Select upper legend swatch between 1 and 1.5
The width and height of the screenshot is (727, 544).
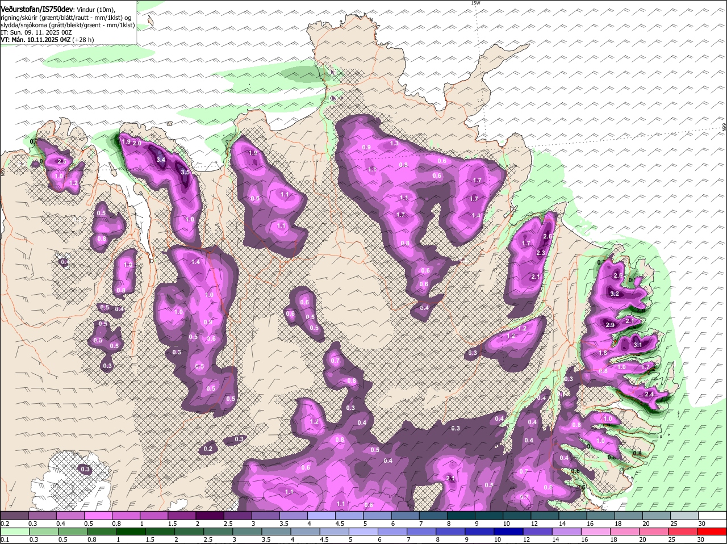[x=153, y=515]
